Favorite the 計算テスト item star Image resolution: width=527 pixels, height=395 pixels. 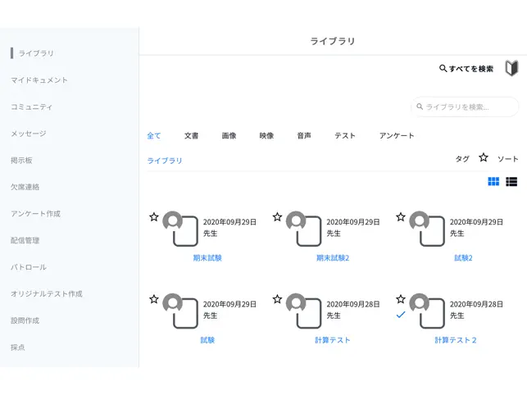point(277,299)
